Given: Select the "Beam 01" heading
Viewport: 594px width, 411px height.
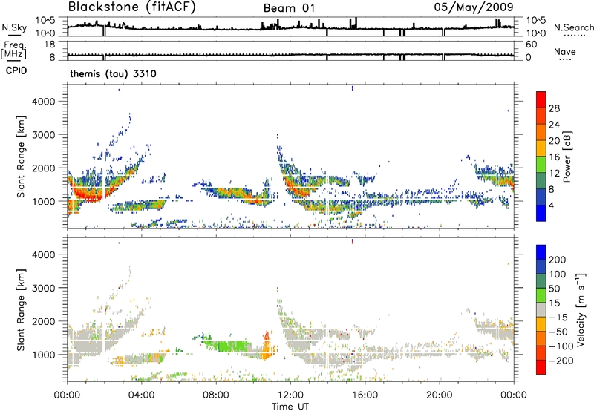Looking at the screenshot, I should (x=289, y=8).
